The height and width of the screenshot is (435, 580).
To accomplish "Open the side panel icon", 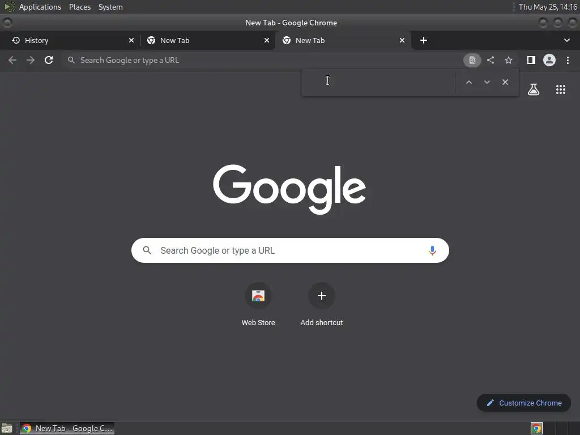I will (531, 60).
